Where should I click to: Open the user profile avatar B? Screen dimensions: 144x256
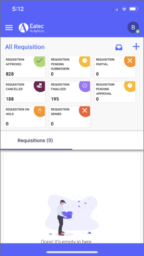tap(133, 27)
